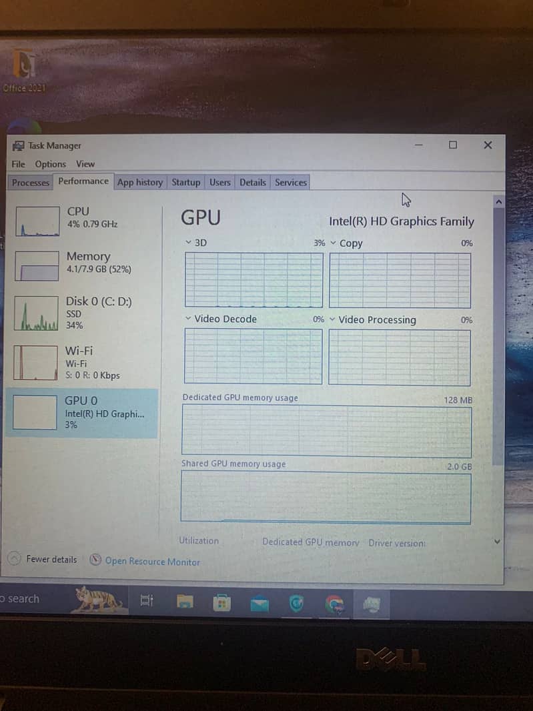Click the GPU pane vertical scrollbar thumb
Image resolution: width=533 pixels, height=711 pixels.
coord(498,337)
